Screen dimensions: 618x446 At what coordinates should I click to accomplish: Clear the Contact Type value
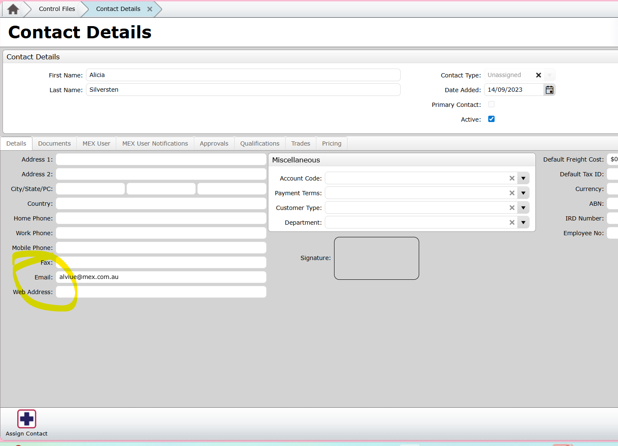(x=538, y=75)
